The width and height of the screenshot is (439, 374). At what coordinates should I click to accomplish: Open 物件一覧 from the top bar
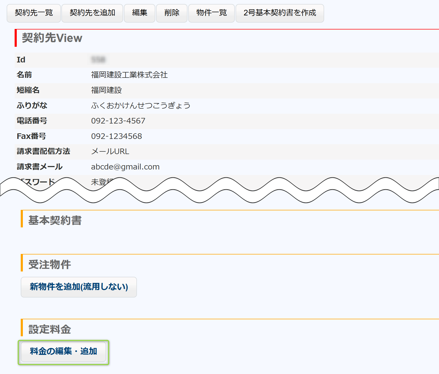point(211,13)
